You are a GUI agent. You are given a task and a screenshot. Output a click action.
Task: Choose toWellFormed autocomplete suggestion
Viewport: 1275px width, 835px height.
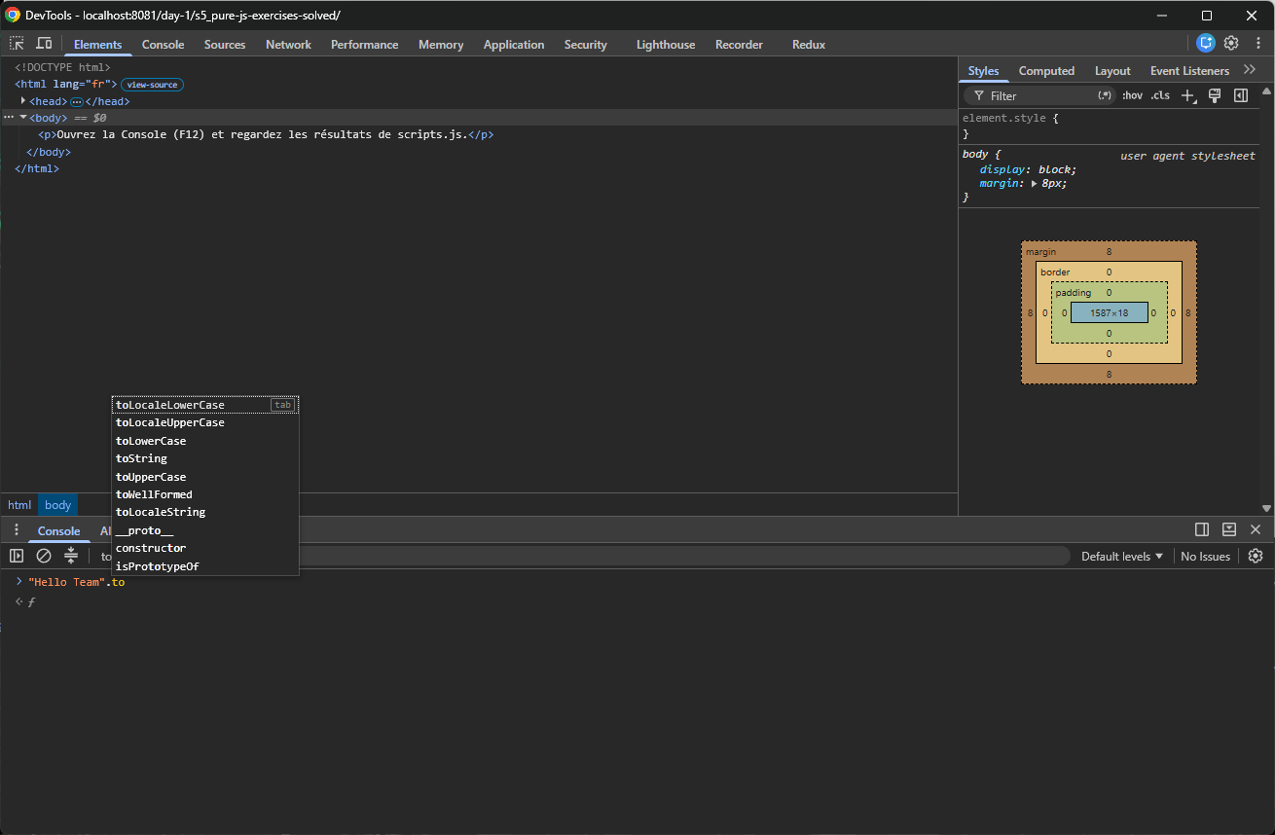click(x=205, y=494)
